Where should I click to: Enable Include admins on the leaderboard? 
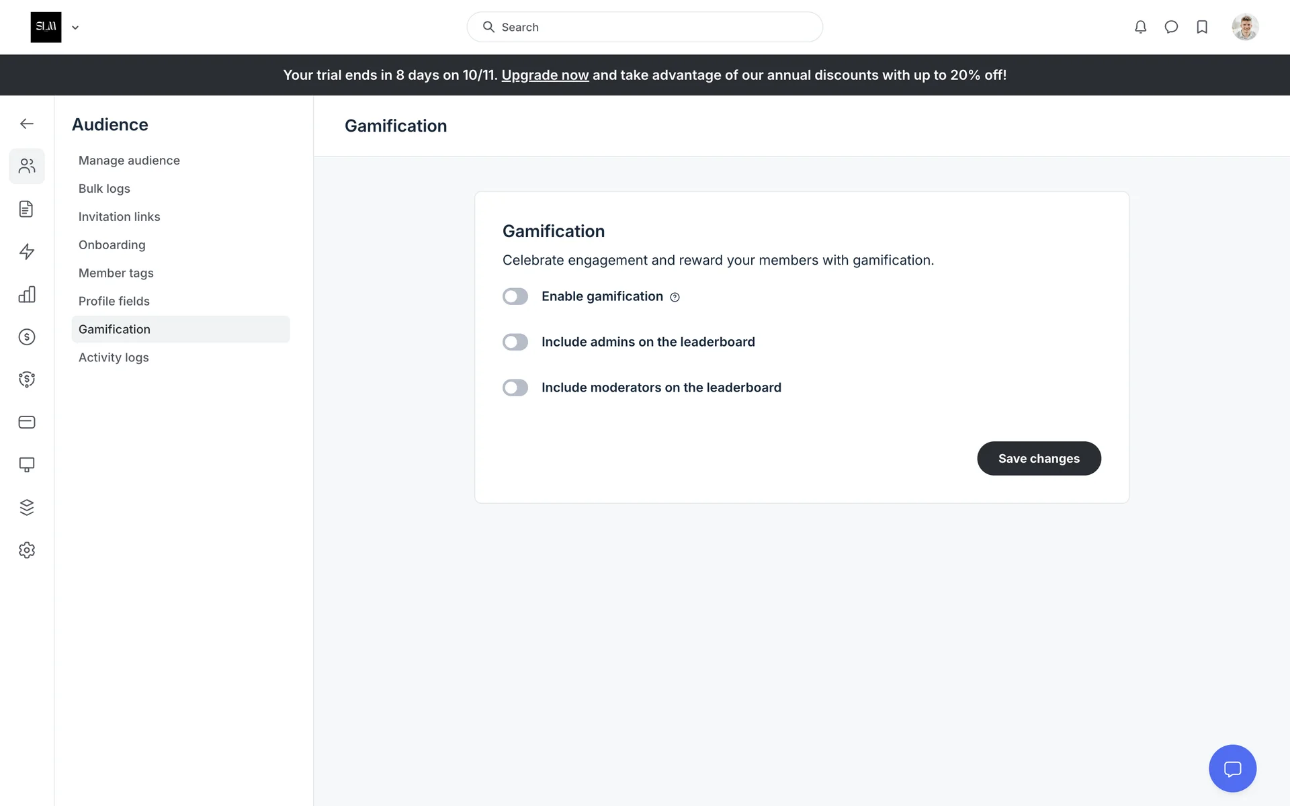[x=515, y=342]
